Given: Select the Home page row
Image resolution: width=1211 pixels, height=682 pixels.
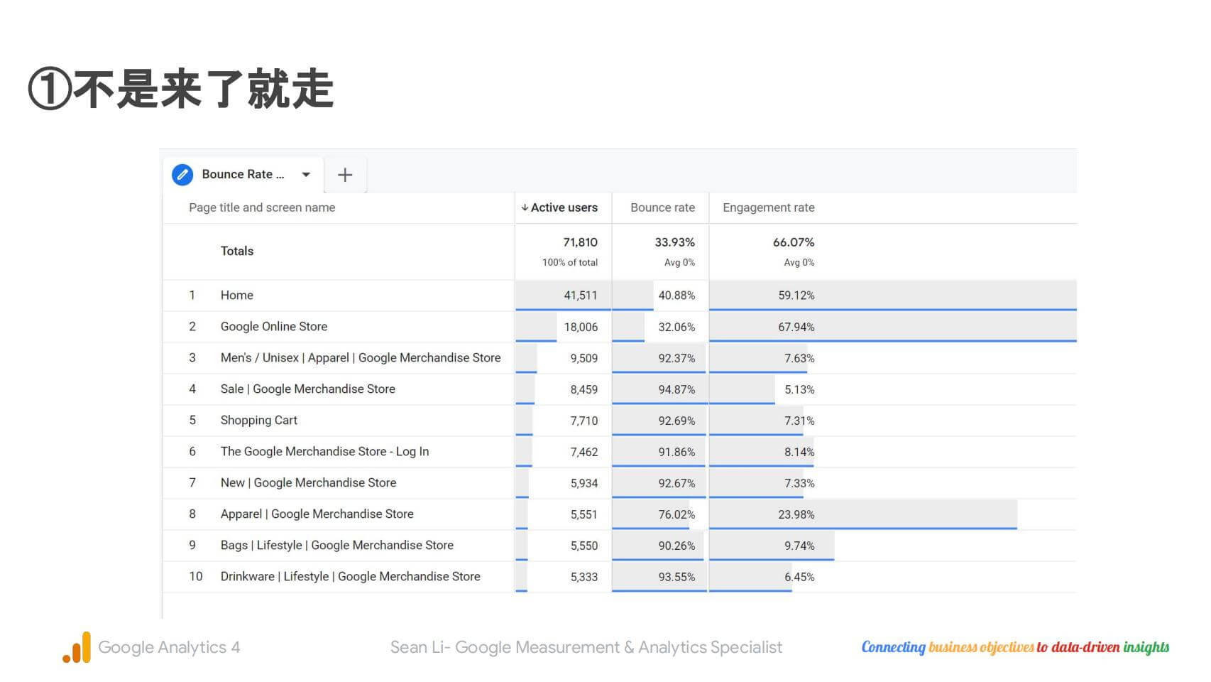Looking at the screenshot, I should tap(237, 296).
